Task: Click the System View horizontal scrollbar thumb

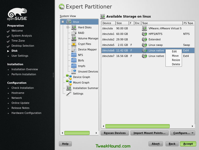Action: 77,133
